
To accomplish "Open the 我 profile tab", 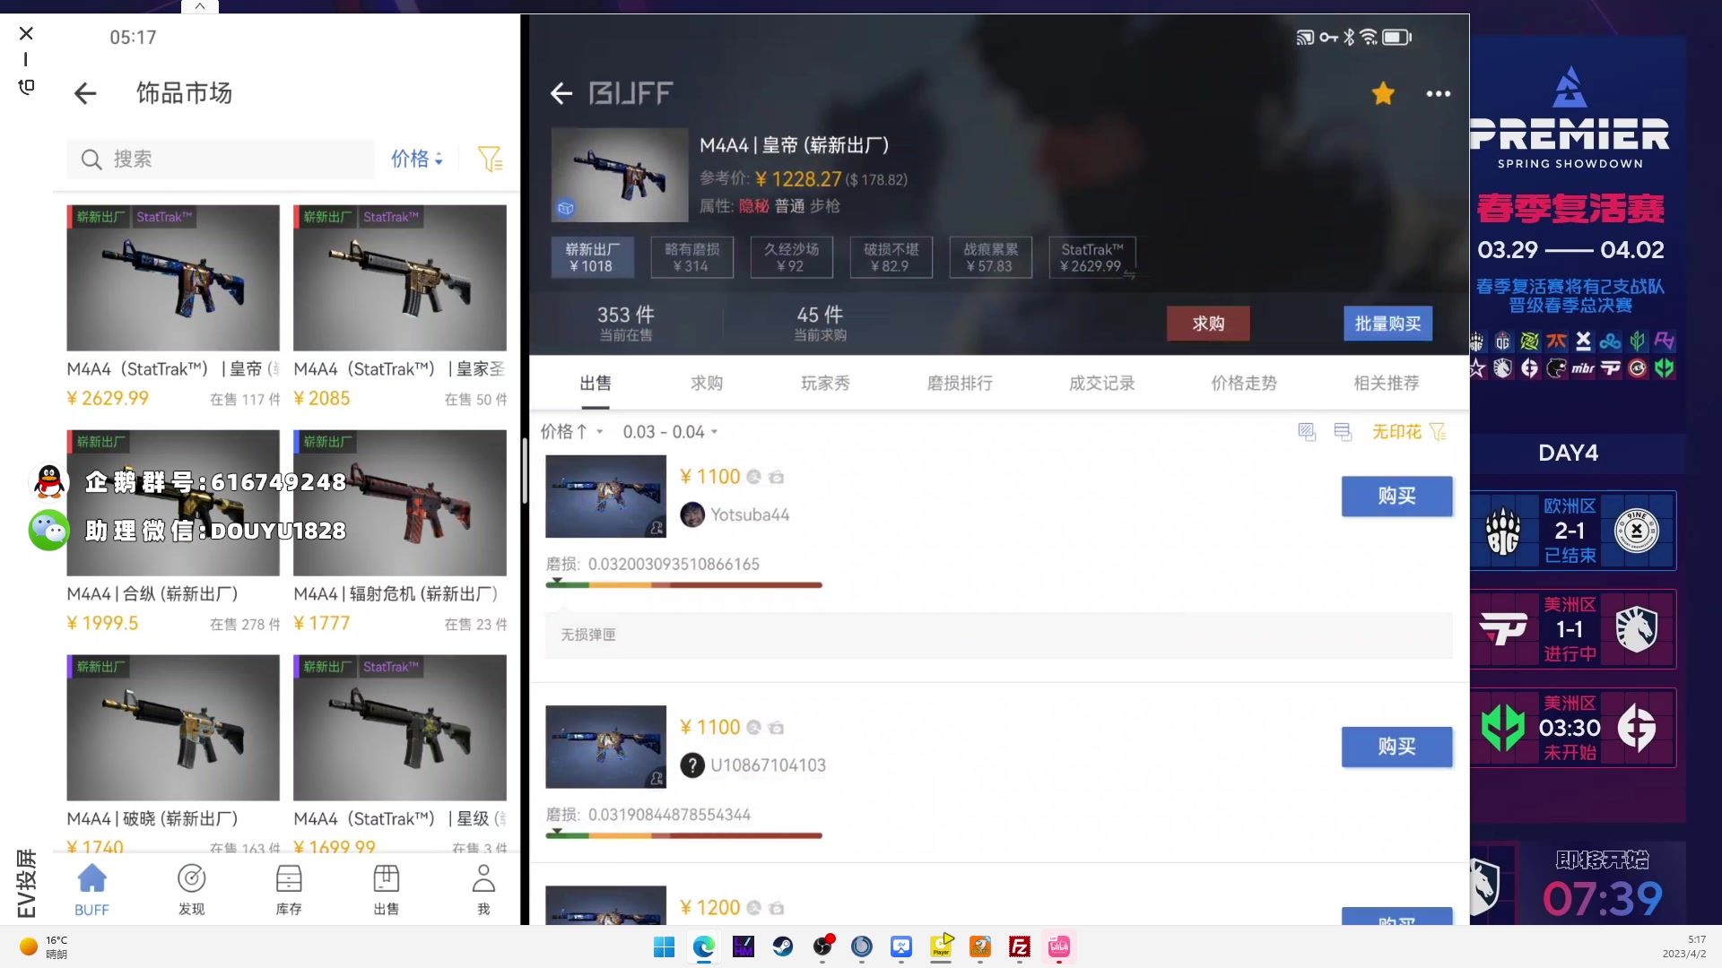I will coord(483,889).
